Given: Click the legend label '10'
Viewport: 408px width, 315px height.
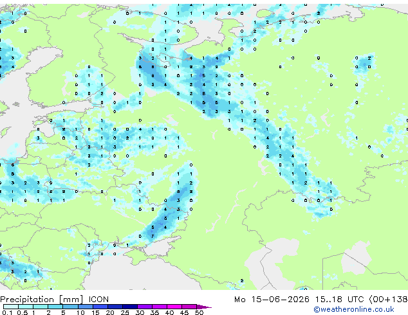Looking at the screenshot, I should [80, 312].
